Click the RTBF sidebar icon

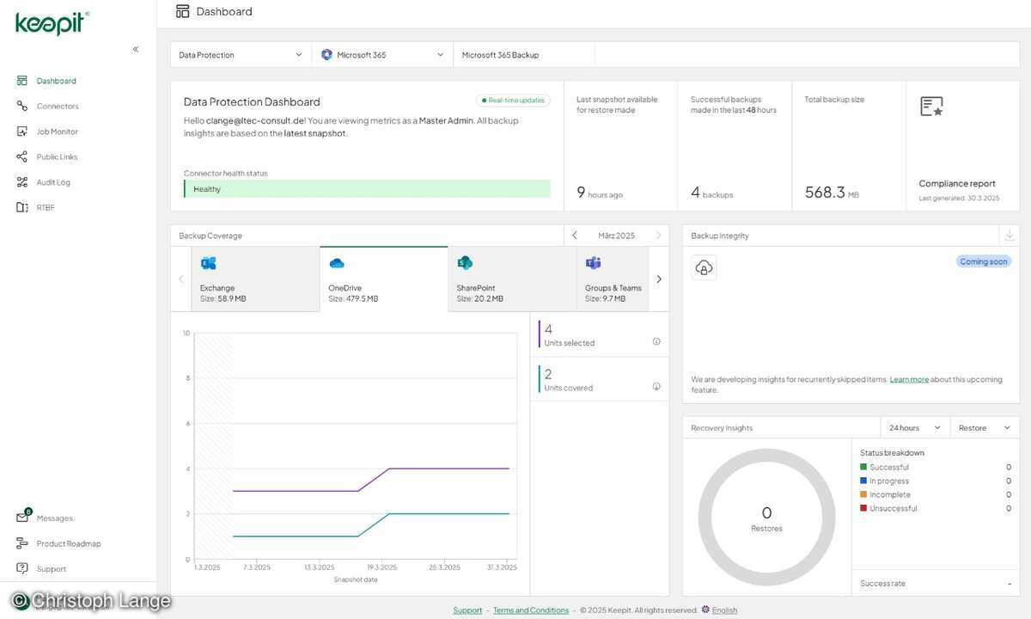(x=22, y=207)
